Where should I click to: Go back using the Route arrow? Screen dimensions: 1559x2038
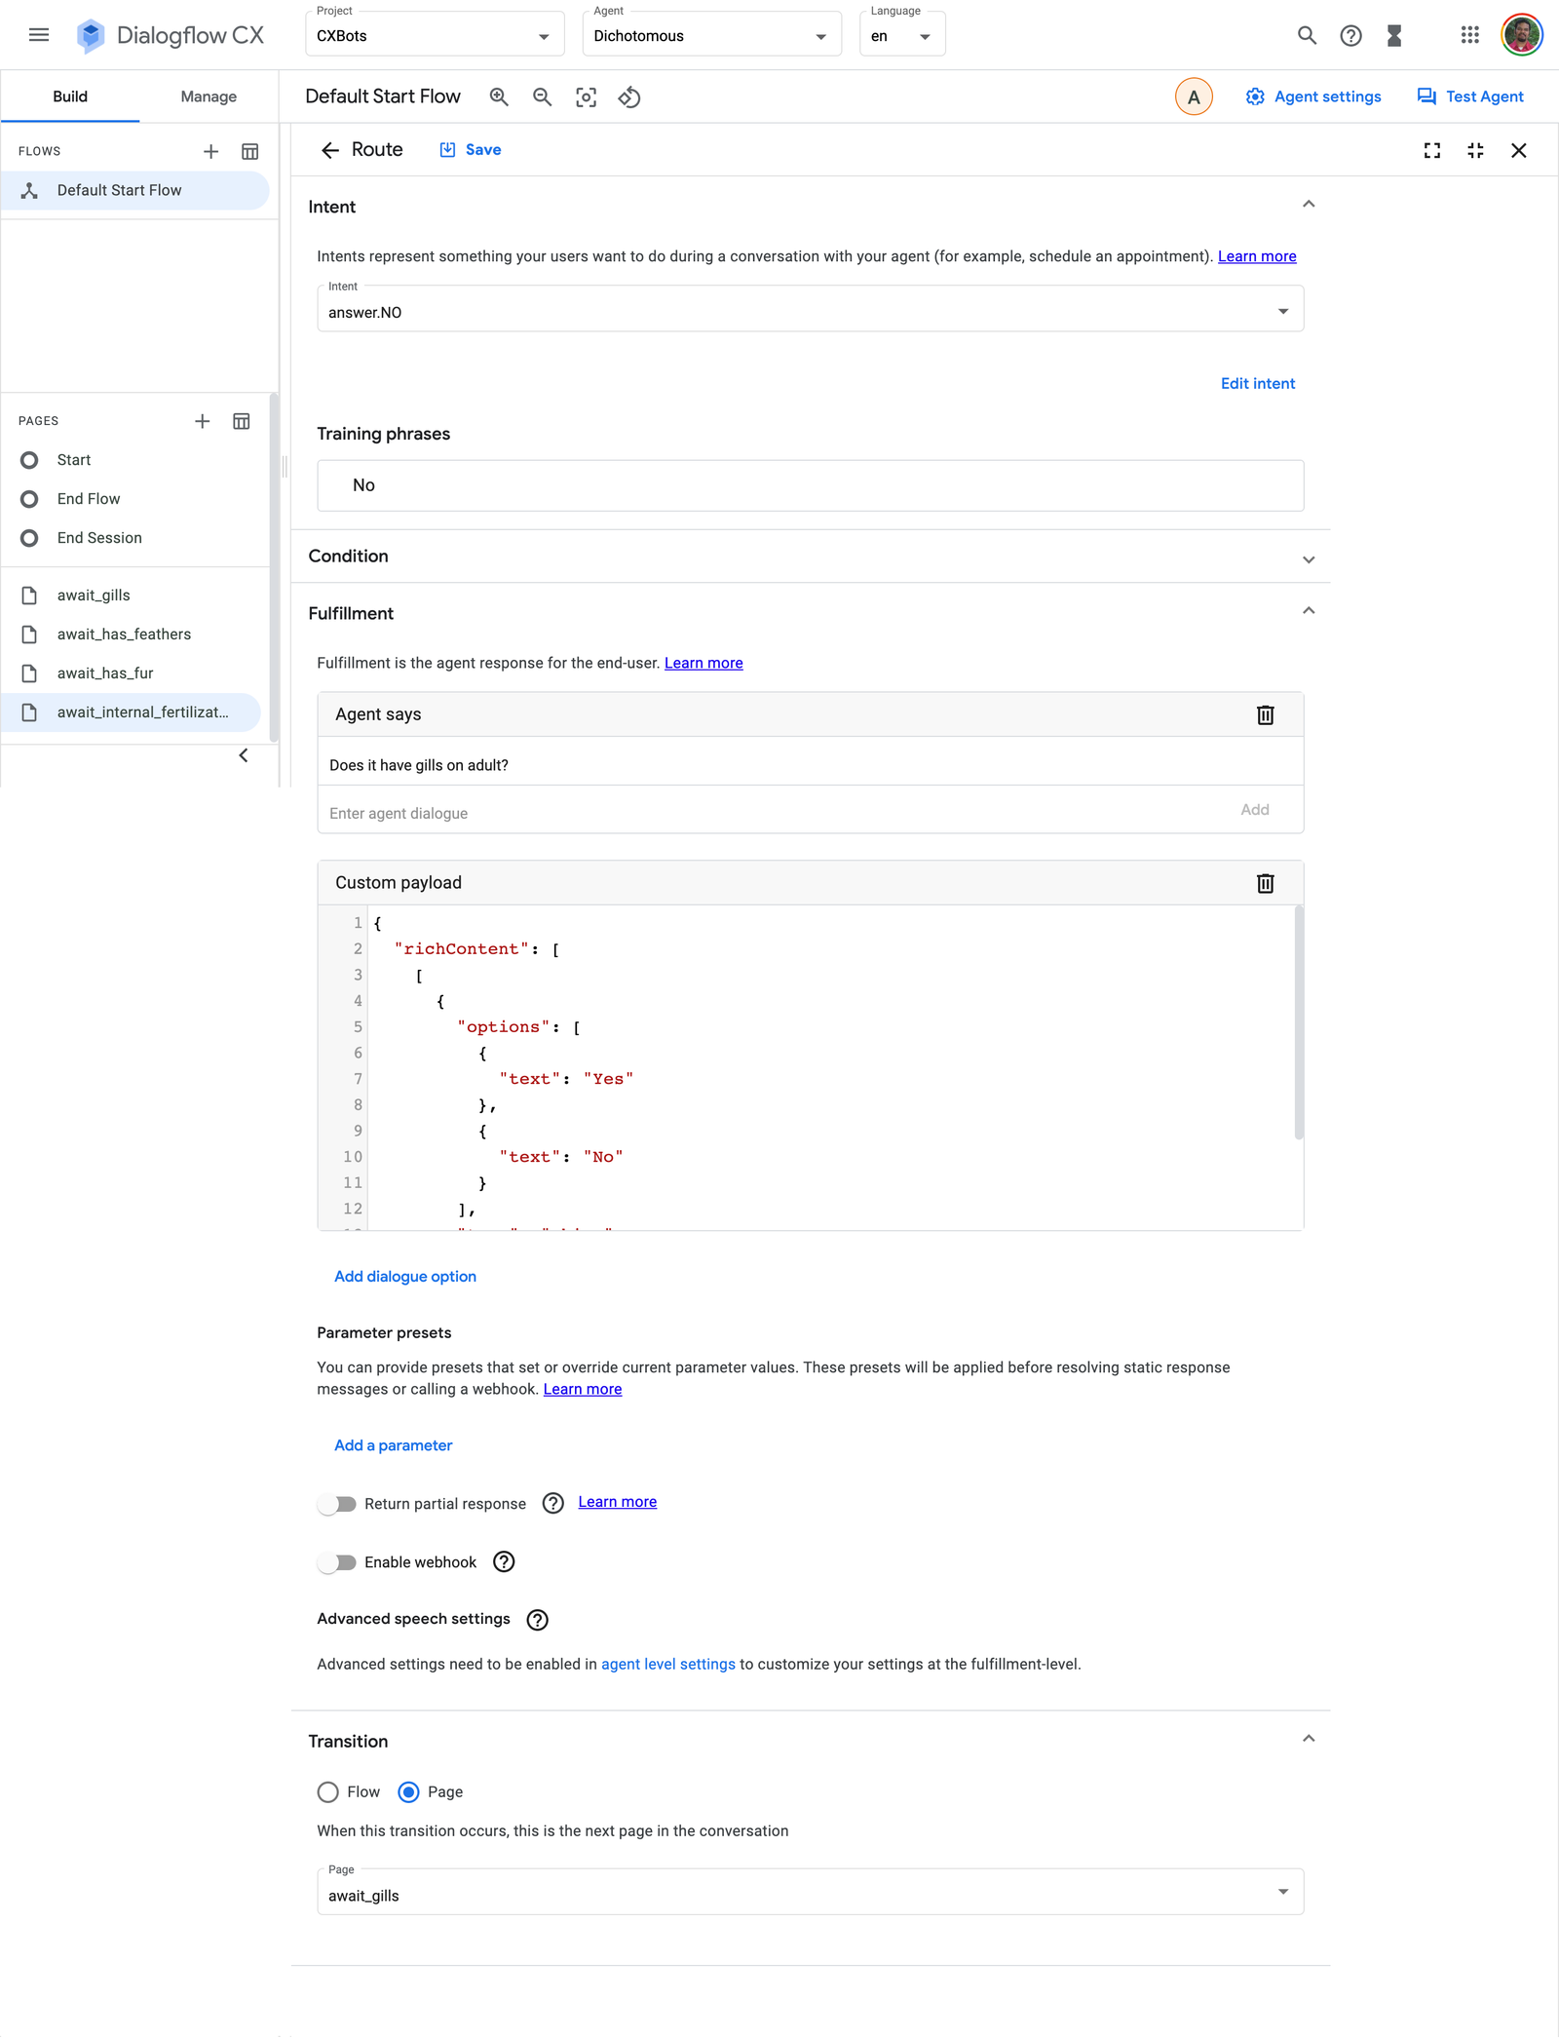[330, 150]
